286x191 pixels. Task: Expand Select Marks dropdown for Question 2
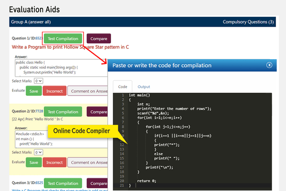pos(39,152)
